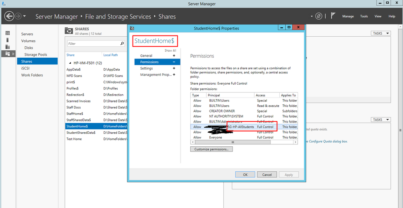Click the Shares filter box
The width and height of the screenshot is (403, 208).
coord(93,44)
